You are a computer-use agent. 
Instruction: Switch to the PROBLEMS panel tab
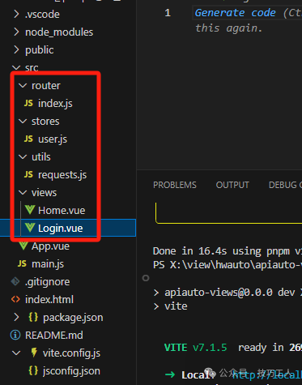click(x=175, y=185)
